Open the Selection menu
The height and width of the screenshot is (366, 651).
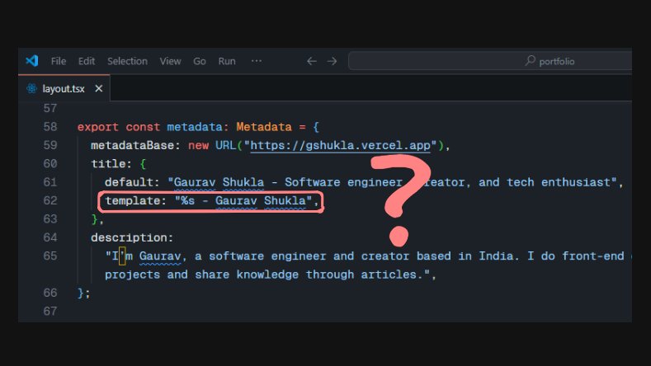click(127, 61)
